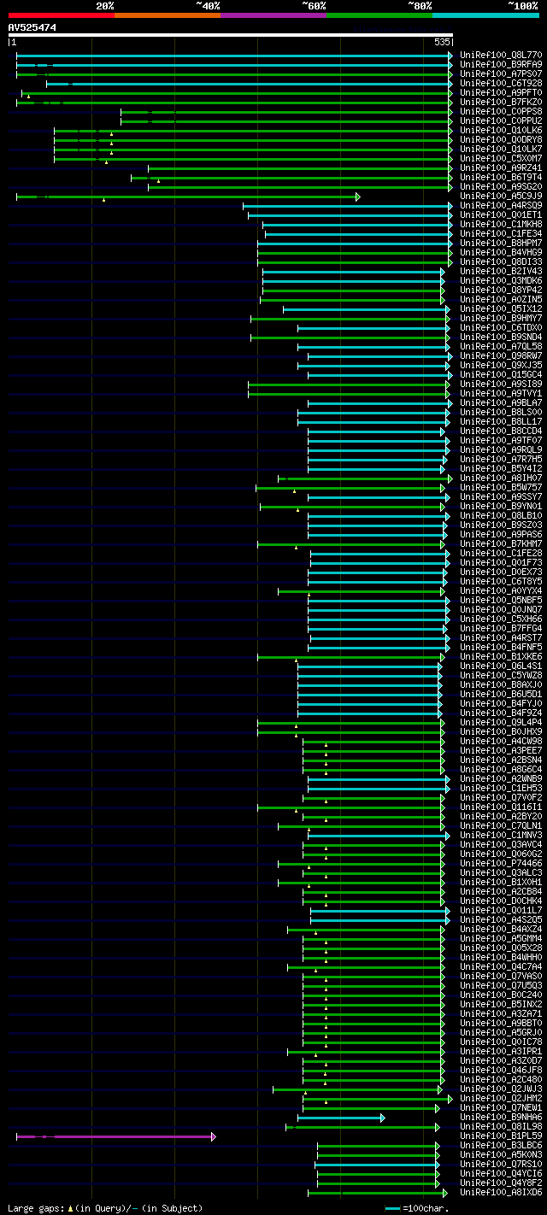547x1215 pixels.
Task: Select the UniRef100_Q9L4P4 hit label
Action: 501,723
